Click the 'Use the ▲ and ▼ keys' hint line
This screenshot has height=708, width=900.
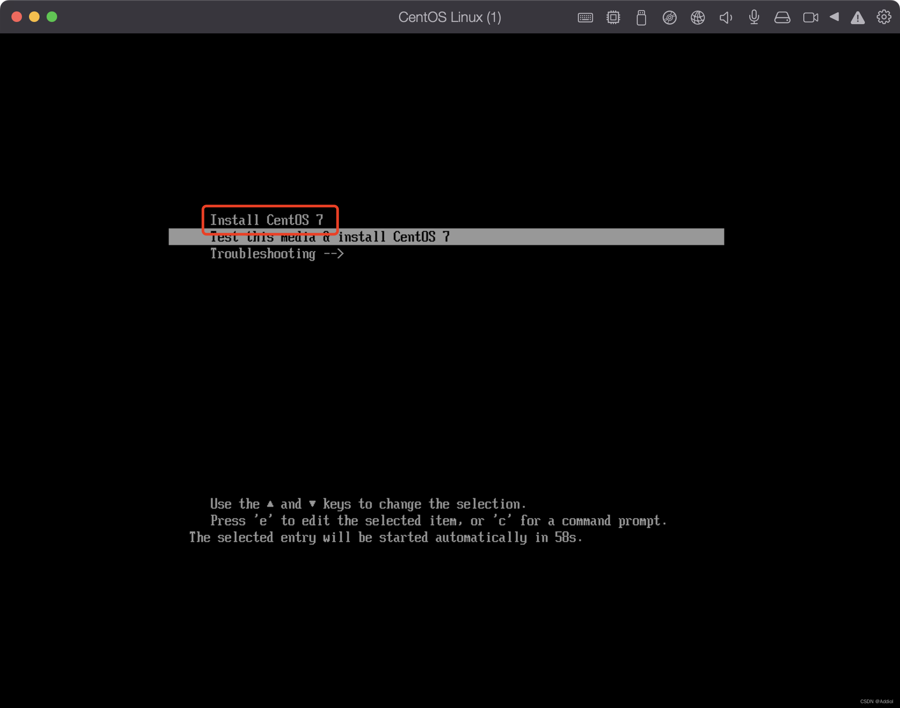(x=368, y=504)
